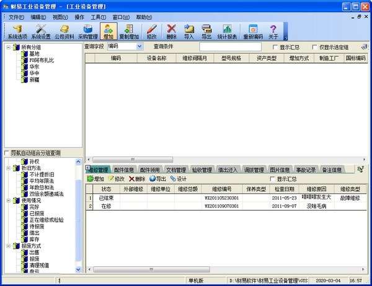
Task: Switch to 借出还入 tab
Action: coord(228,170)
